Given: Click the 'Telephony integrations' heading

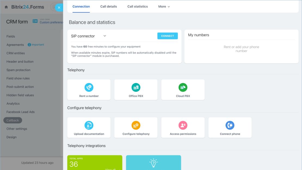Looking at the screenshot, I should point(86,146).
